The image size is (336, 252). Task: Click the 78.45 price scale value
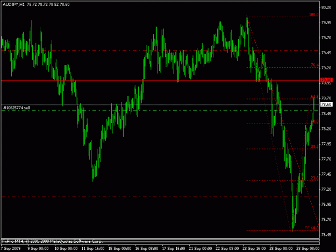coord(326,114)
